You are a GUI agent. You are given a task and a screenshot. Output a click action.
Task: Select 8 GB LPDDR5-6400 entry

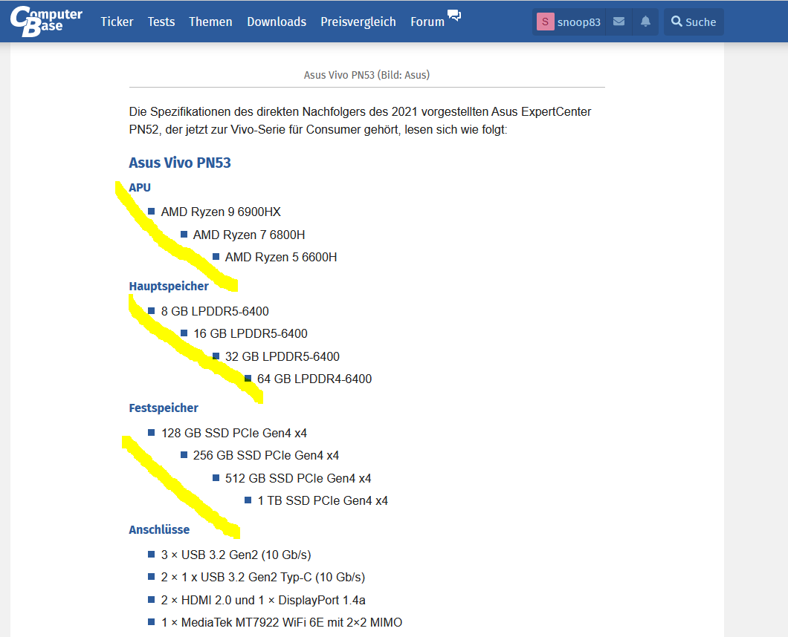[215, 311]
